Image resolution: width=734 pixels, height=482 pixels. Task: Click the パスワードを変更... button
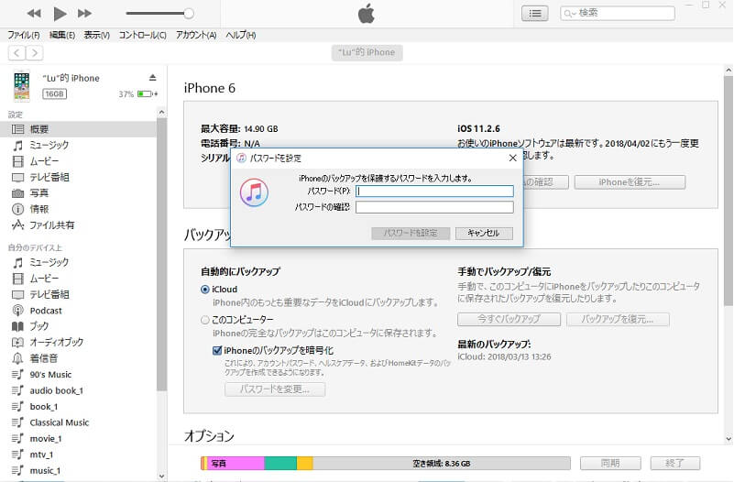click(x=275, y=389)
